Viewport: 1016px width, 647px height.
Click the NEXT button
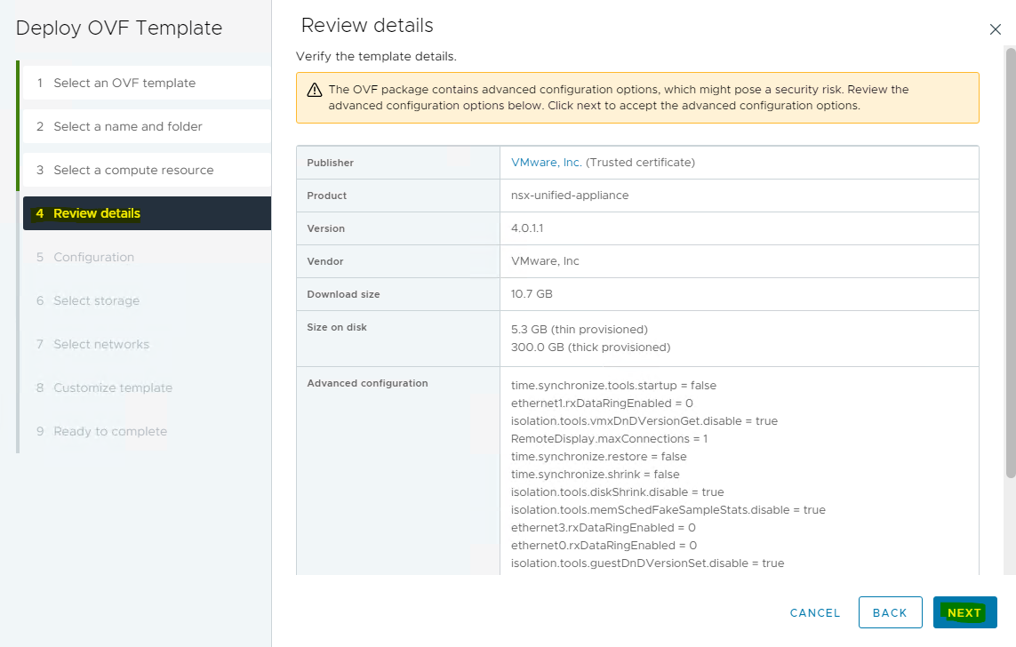tap(964, 612)
